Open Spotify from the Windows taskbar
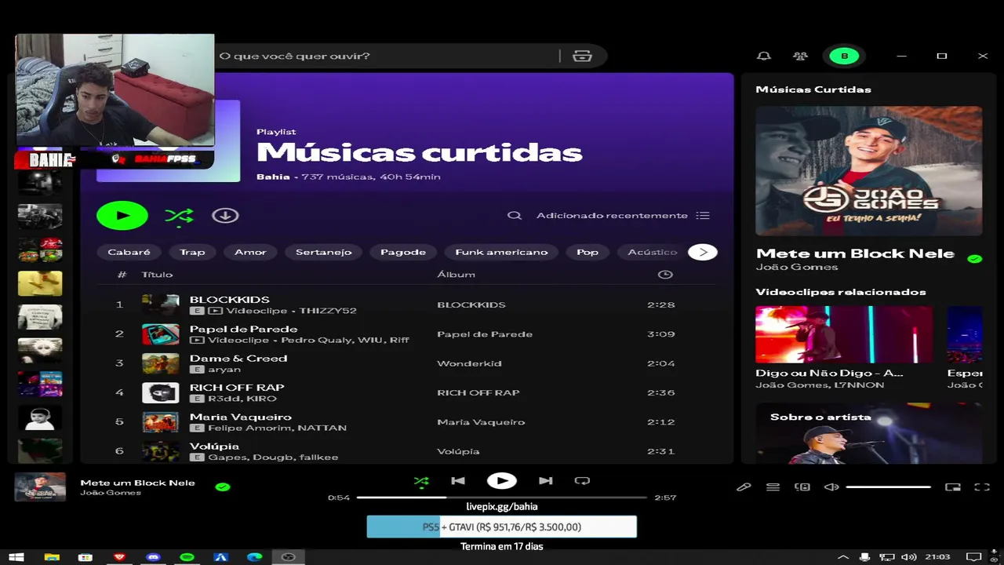 coord(187,557)
